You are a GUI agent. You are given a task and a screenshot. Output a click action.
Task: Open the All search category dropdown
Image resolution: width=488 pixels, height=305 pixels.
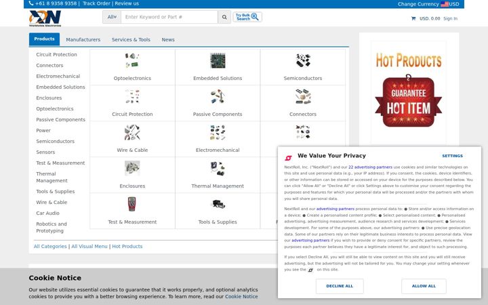click(112, 17)
